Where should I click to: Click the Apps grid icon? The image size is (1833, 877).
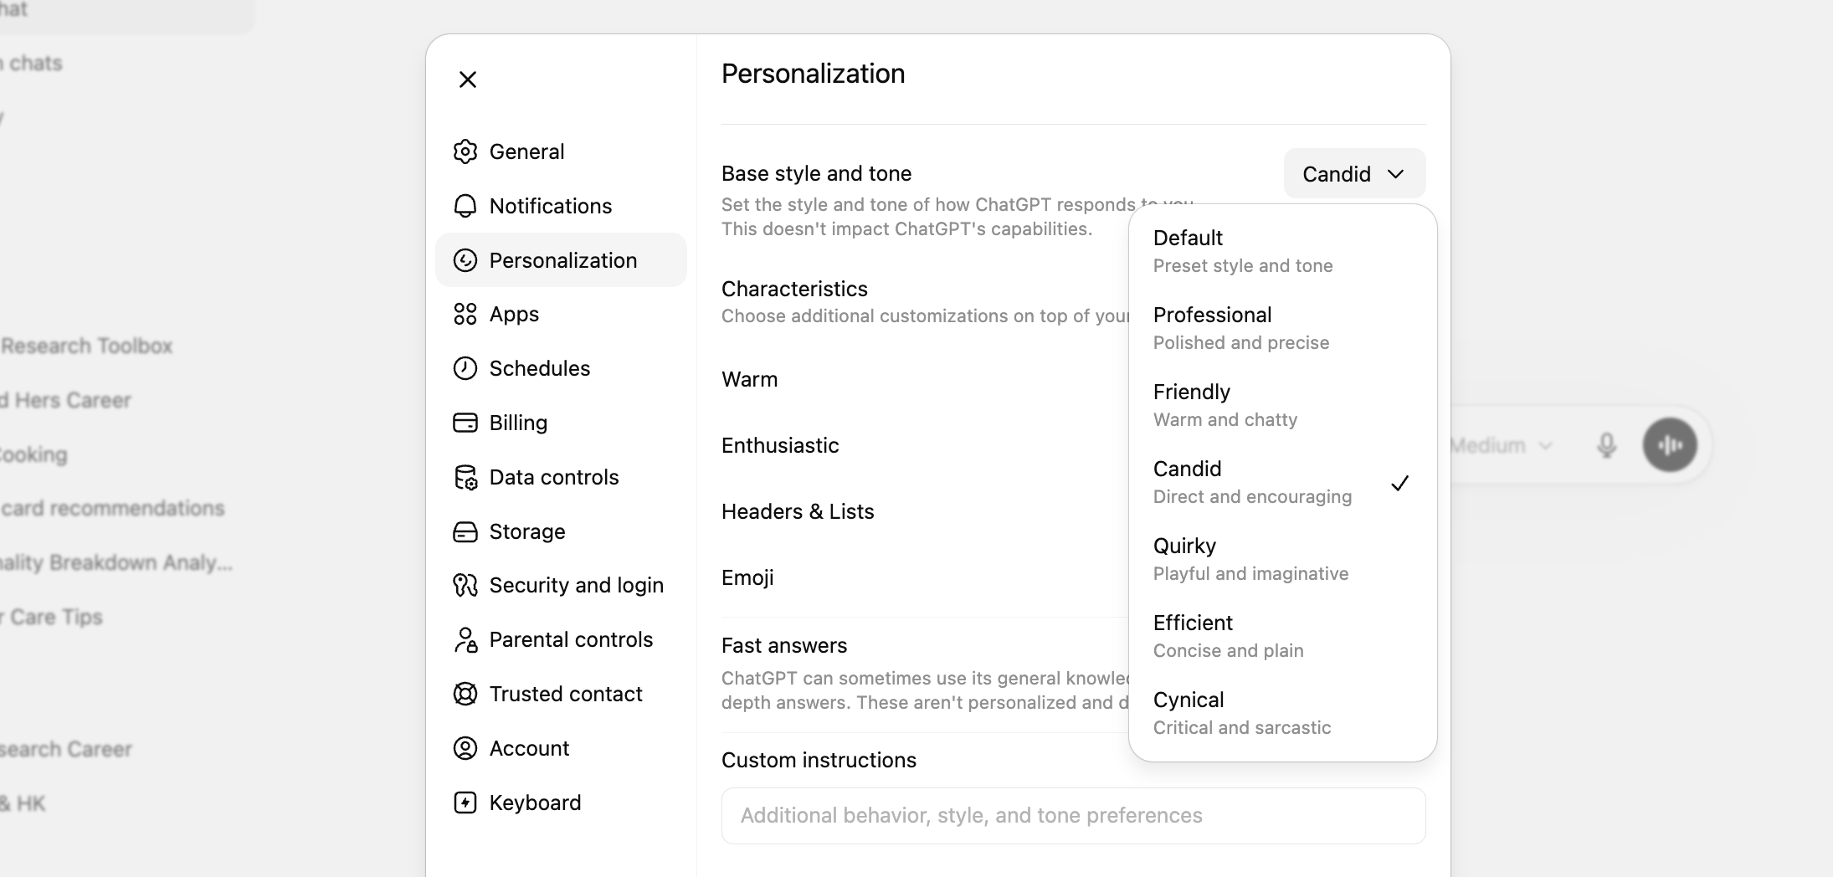click(465, 314)
